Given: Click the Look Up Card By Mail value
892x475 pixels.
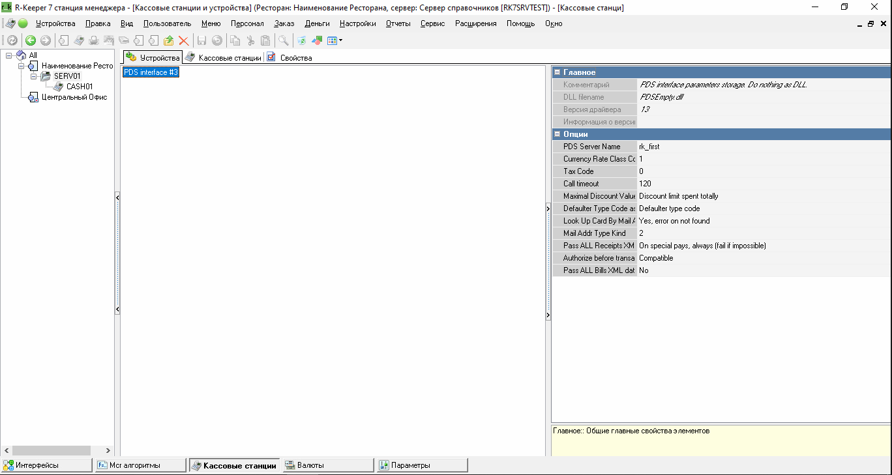Looking at the screenshot, I should pyautogui.click(x=764, y=221).
